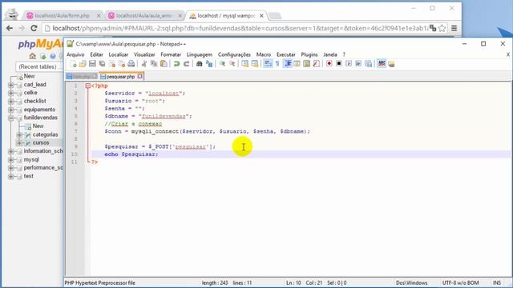Viewport: 513px width, 288px height.
Task: Click the Run Macro Multiple Times icon
Action: 358,64
